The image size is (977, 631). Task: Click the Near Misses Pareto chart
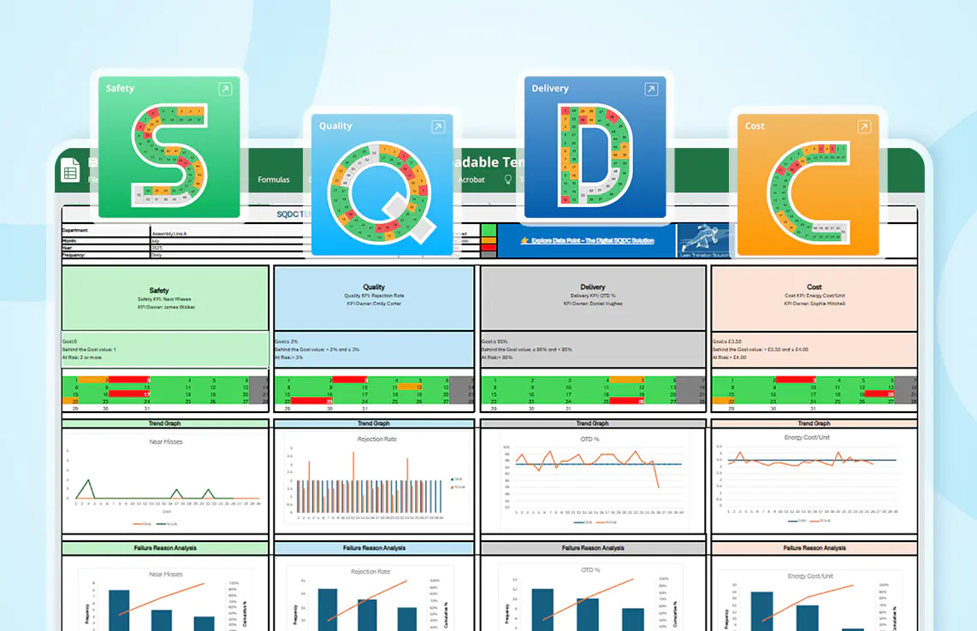point(165,599)
